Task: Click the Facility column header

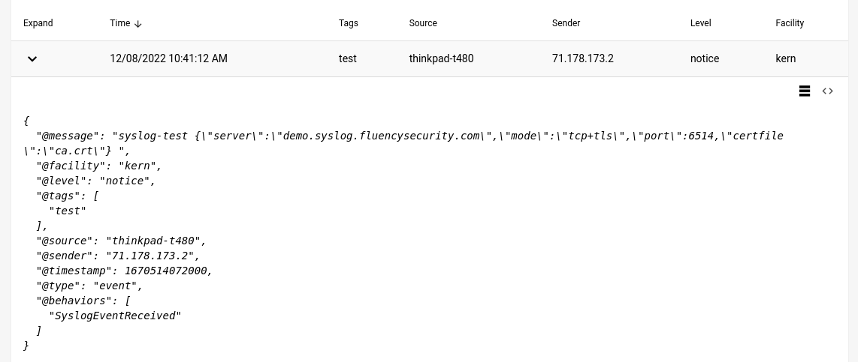Action: [x=790, y=23]
